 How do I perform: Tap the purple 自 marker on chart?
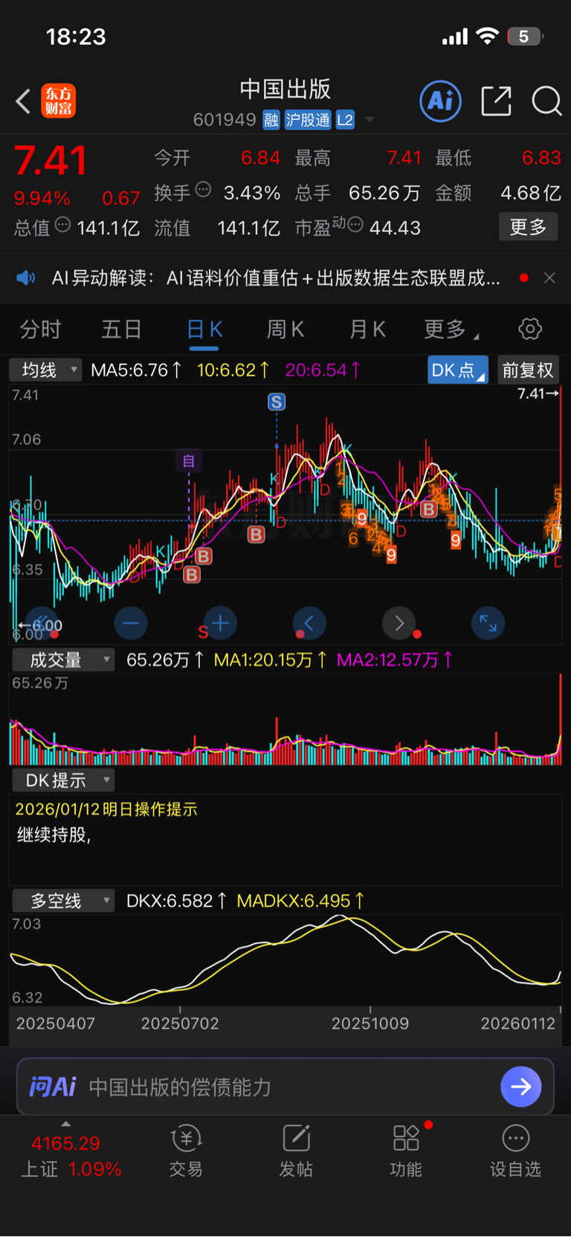click(189, 461)
